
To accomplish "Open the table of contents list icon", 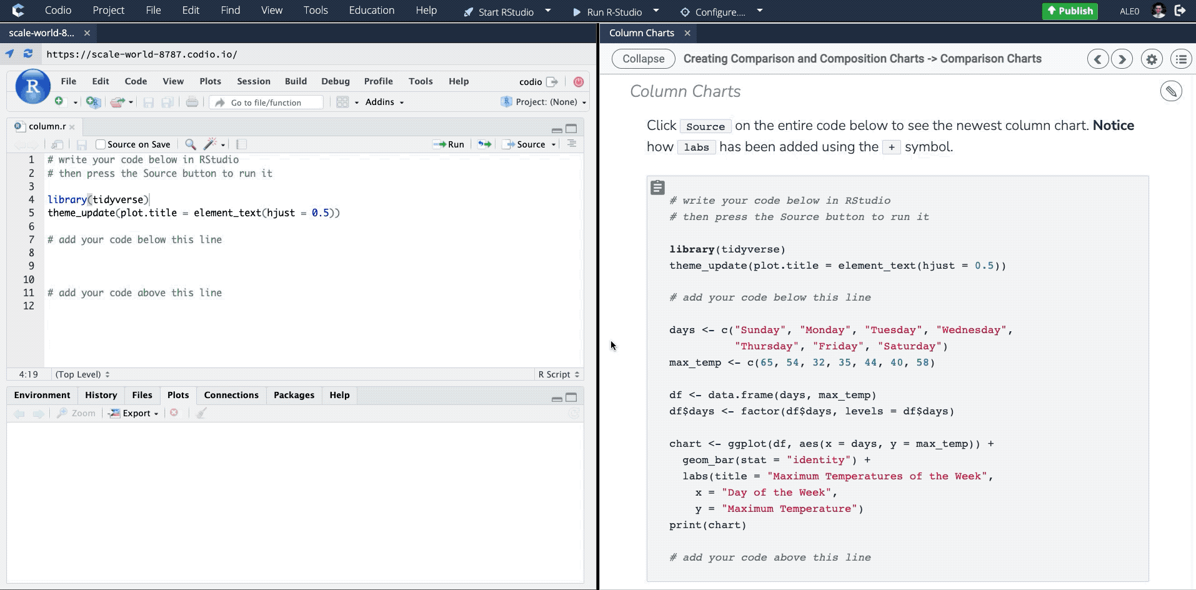I will coord(1180,59).
